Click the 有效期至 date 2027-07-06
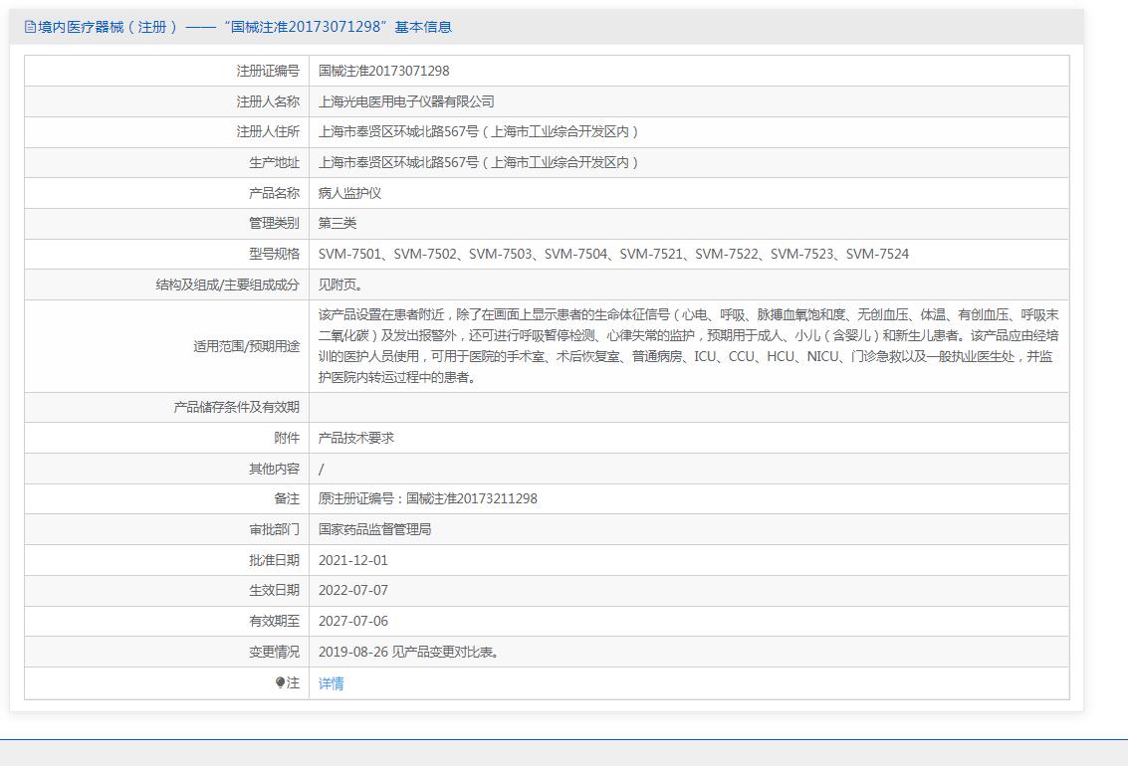The image size is (1128, 766). pyautogui.click(x=353, y=621)
